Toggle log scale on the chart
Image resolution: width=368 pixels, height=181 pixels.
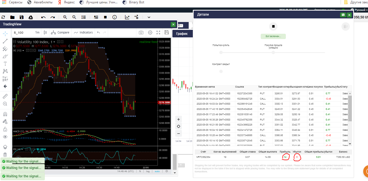(148, 171)
